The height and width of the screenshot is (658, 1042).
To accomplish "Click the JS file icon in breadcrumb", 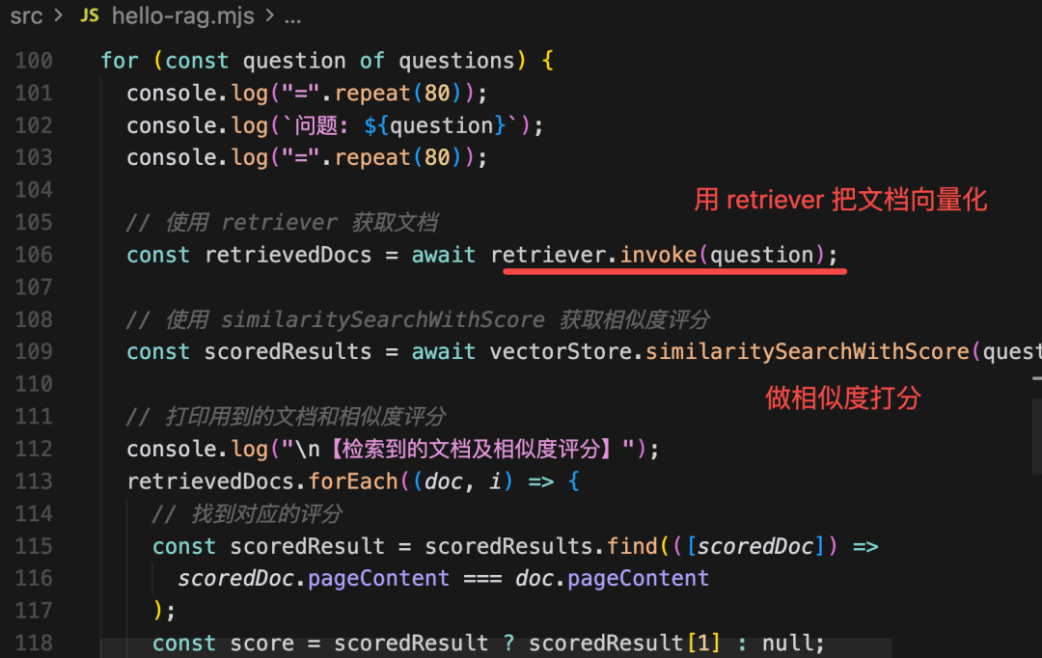I will (x=90, y=15).
